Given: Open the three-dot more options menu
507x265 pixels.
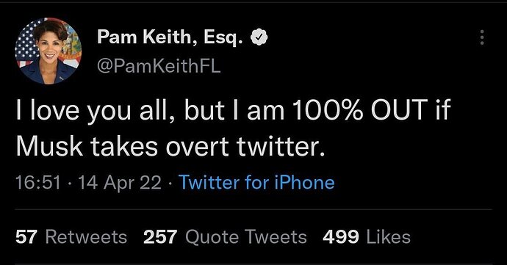Looking at the screenshot, I should pyautogui.click(x=482, y=37).
